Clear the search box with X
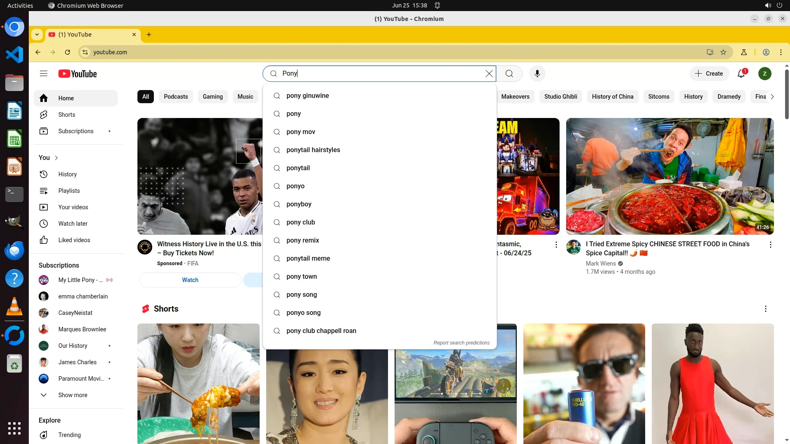790x444 pixels. coord(489,74)
